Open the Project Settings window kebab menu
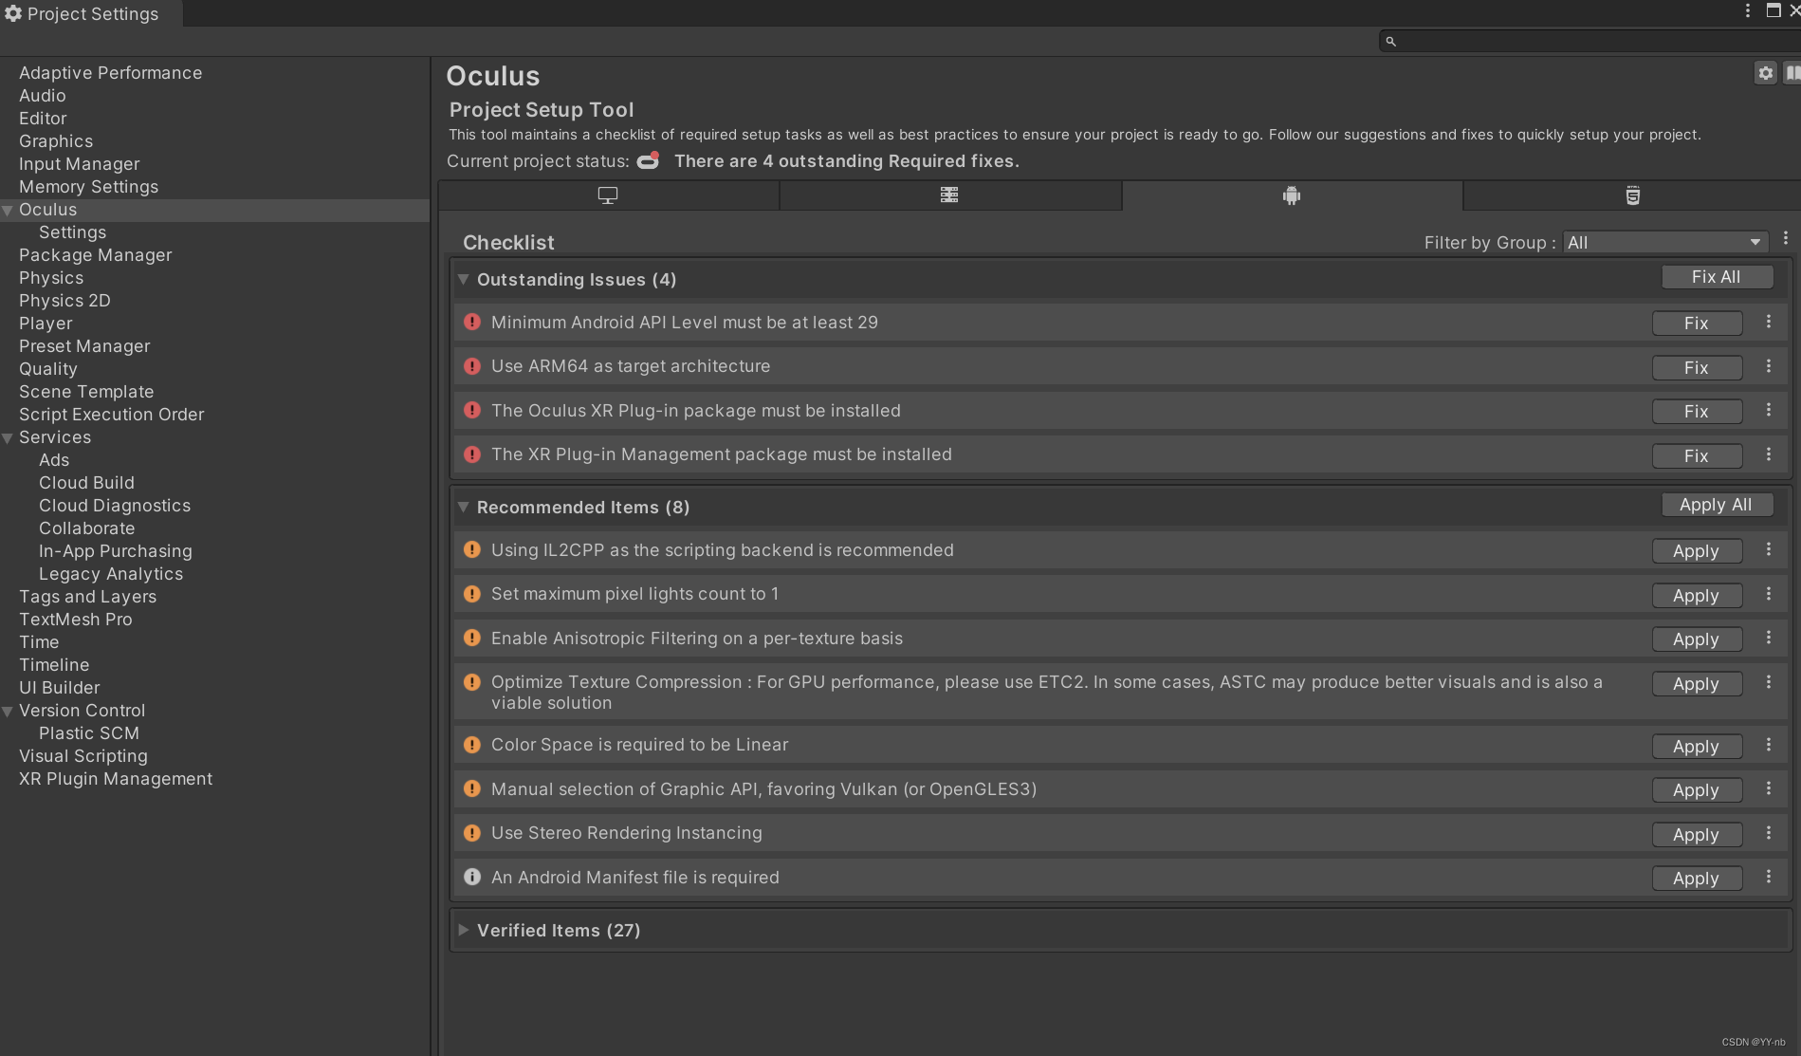 pyautogui.click(x=1747, y=10)
